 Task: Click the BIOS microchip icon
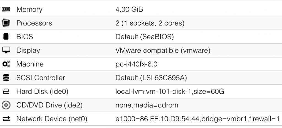[x=6, y=36]
